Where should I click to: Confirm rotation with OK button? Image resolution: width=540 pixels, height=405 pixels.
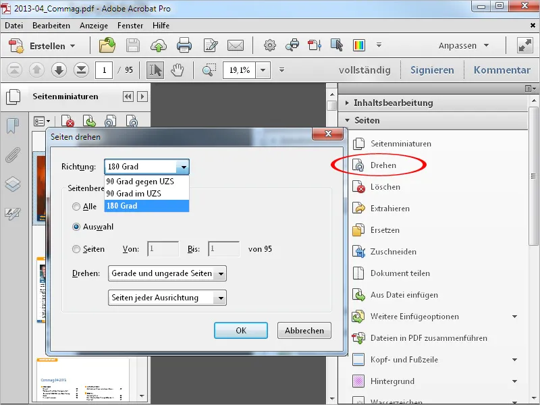point(241,331)
